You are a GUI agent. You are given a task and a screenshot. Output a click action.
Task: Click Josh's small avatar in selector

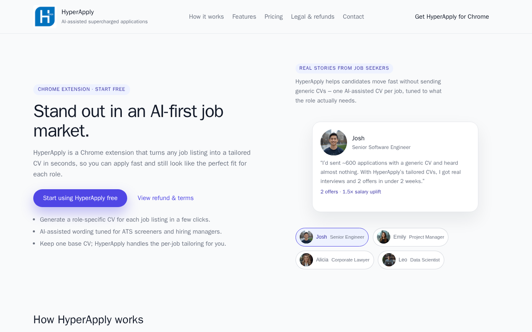click(x=306, y=237)
